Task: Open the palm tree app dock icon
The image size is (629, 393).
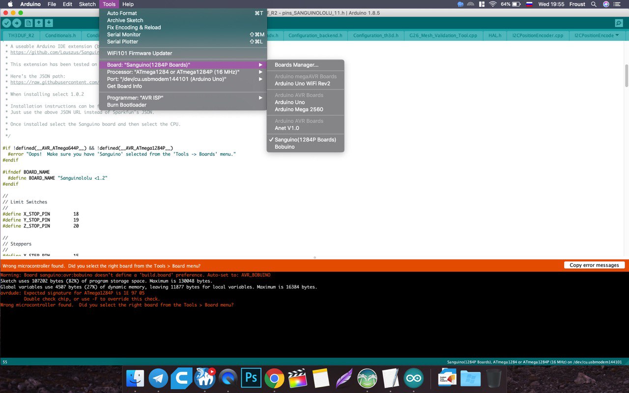Action: 367,378
